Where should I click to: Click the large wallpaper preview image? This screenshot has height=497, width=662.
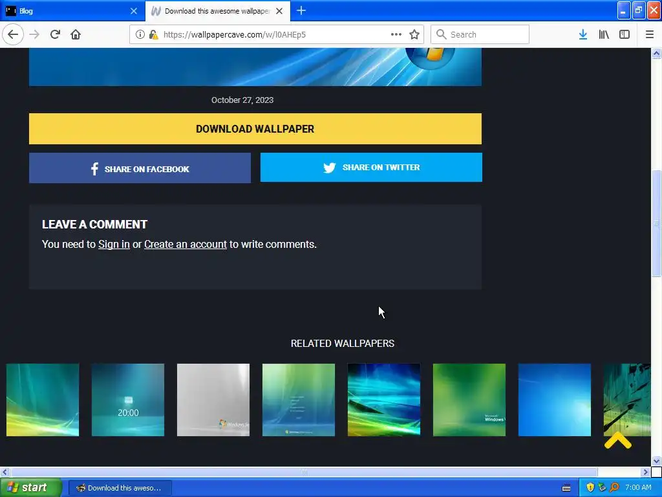255,67
